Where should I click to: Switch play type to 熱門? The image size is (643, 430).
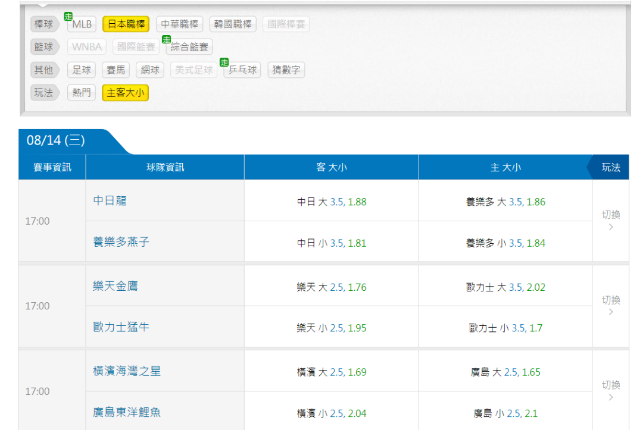(82, 93)
